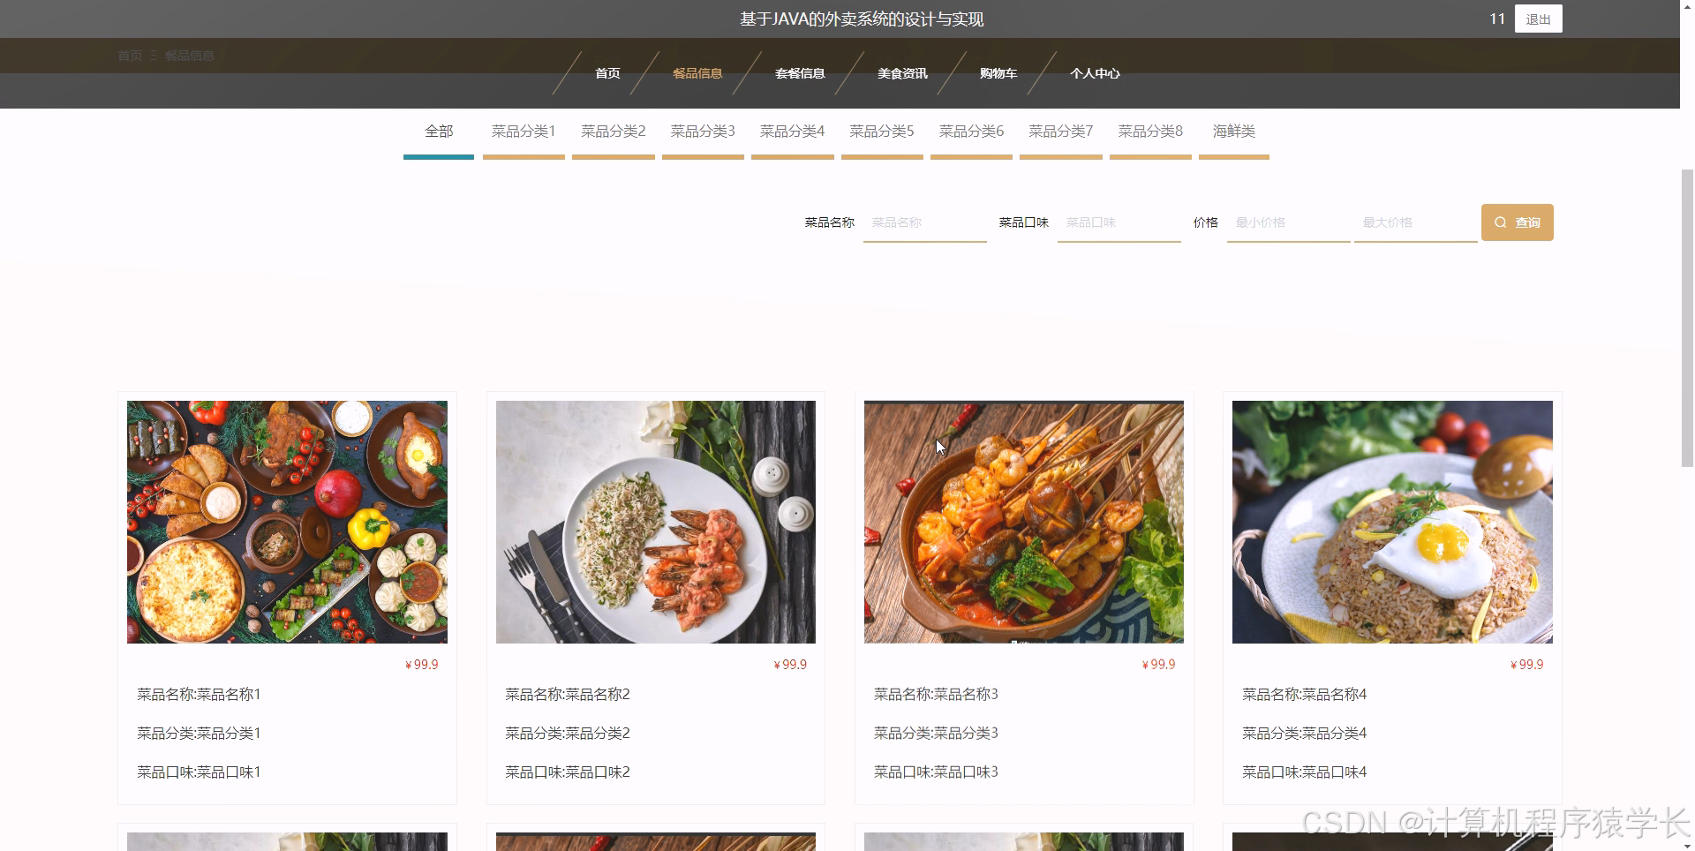Open the 购物车 navigation item
This screenshot has height=851, width=1695.
tap(998, 73)
